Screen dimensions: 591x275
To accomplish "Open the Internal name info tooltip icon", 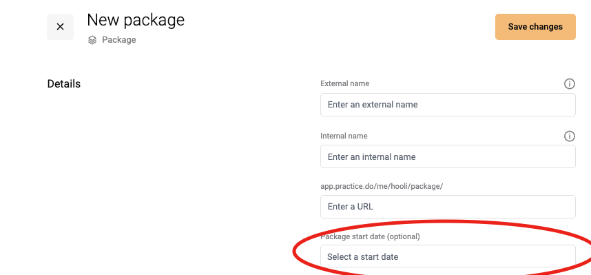I will pos(570,136).
